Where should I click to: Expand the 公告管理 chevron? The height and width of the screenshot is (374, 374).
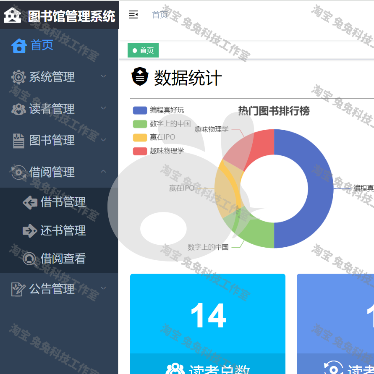[103, 288]
